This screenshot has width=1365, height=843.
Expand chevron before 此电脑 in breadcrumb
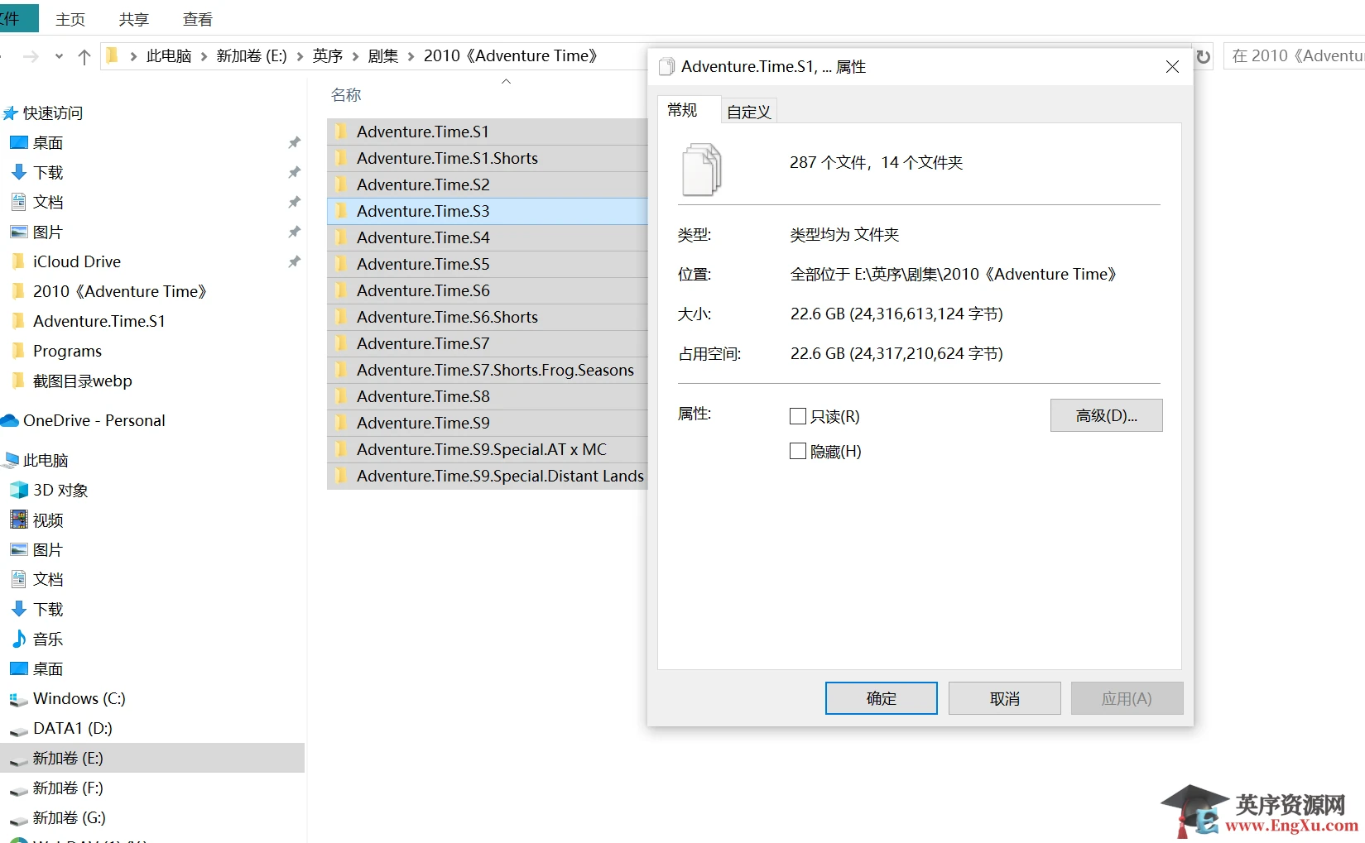click(x=133, y=56)
